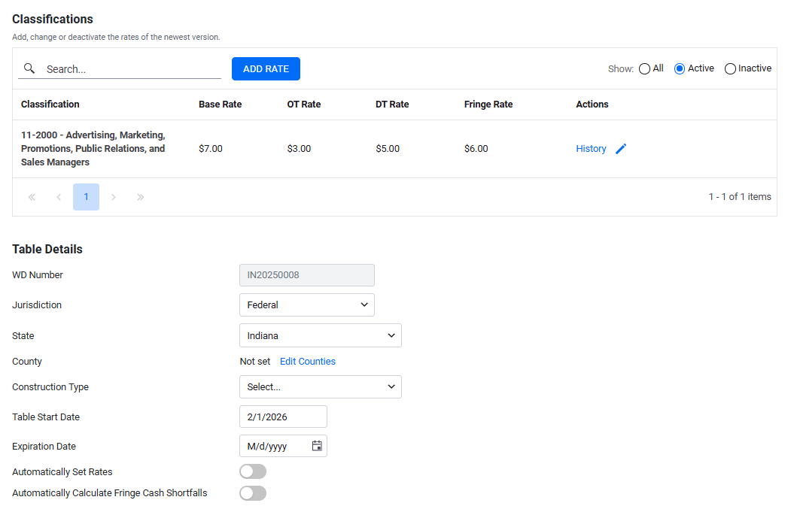This screenshot has width=791, height=509.
Task: Click the WD Number field IN20250008
Action: pos(307,275)
